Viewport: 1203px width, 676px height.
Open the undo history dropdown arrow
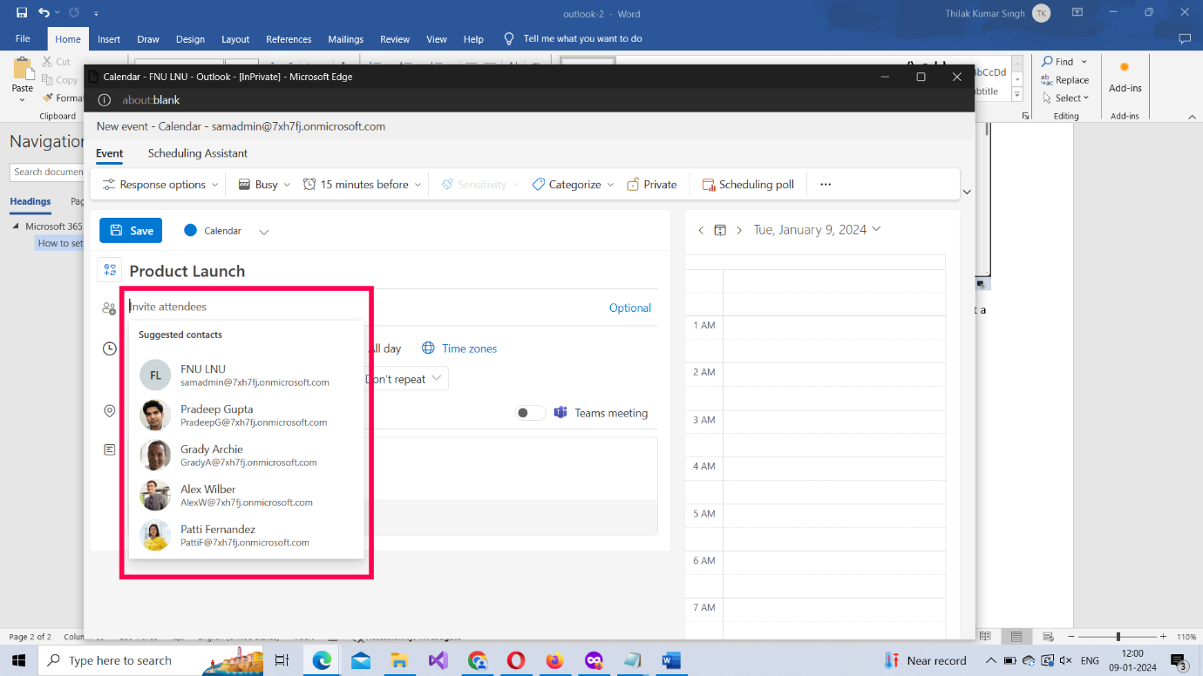point(58,13)
